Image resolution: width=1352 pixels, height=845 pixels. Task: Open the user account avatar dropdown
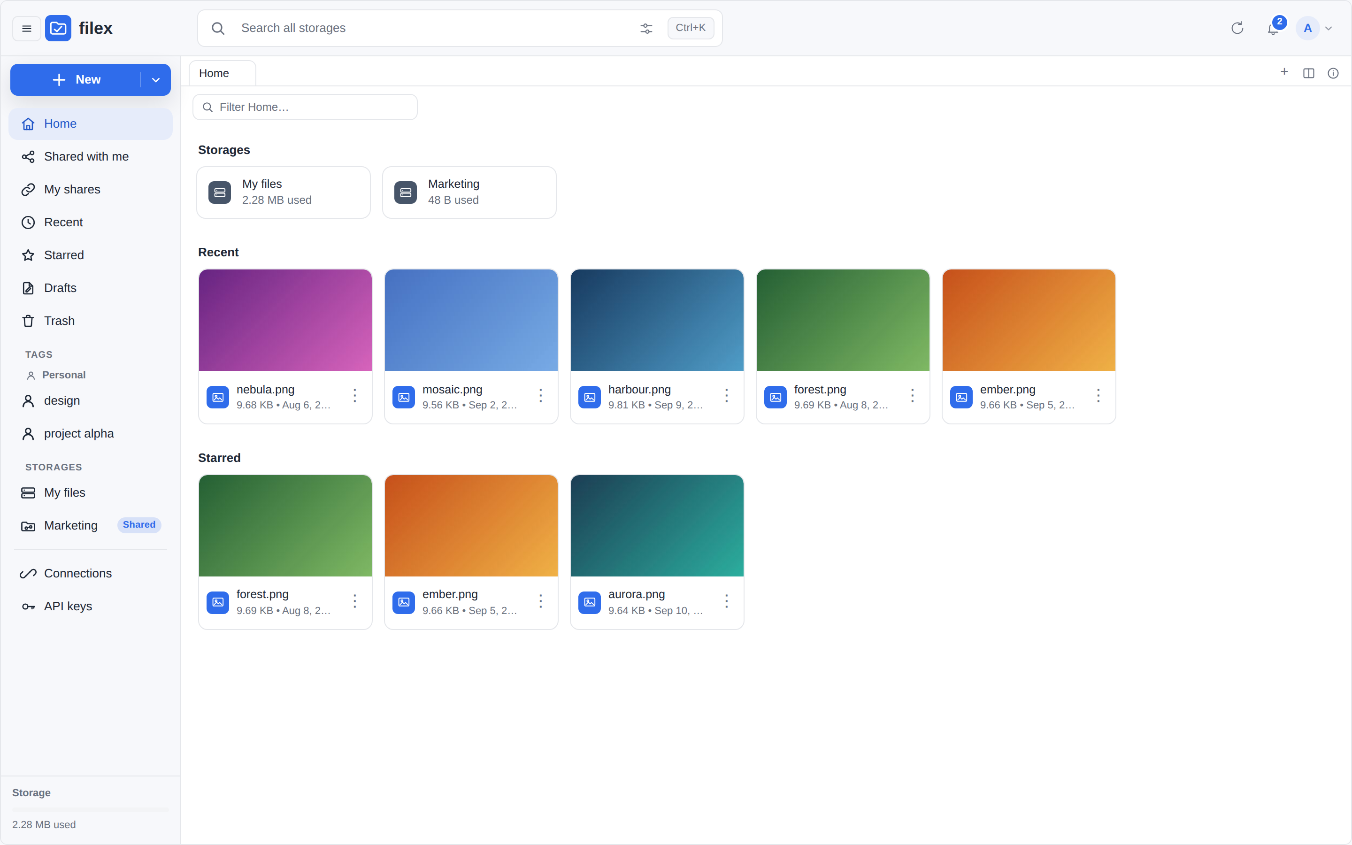click(1315, 28)
